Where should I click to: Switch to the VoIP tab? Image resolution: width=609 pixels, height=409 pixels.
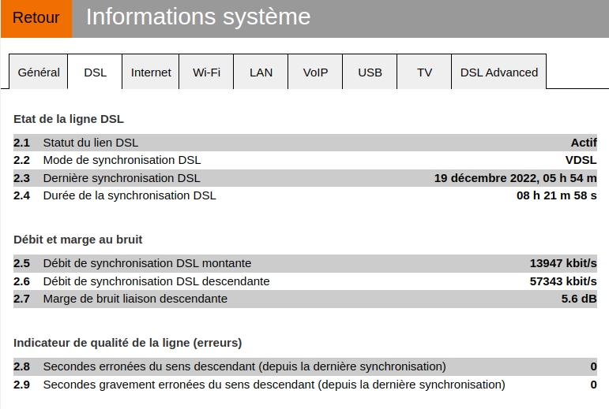(x=315, y=73)
